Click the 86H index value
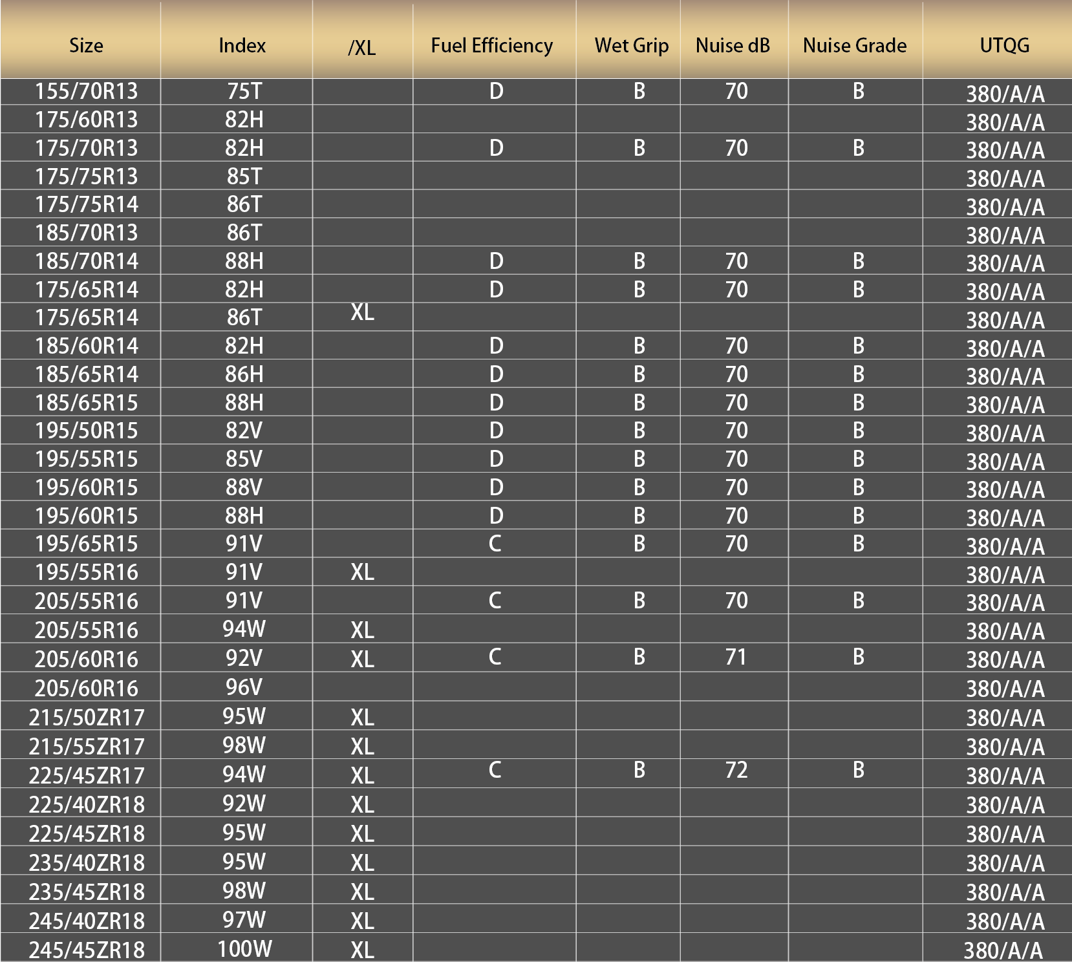Screen dimensions: 1072x962 (x=244, y=374)
